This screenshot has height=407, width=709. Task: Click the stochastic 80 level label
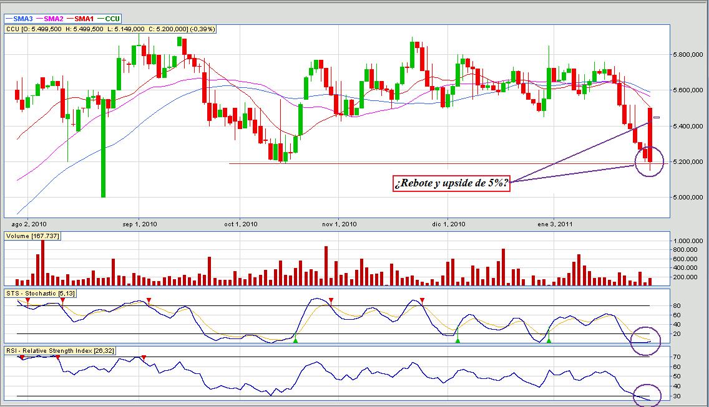(677, 306)
